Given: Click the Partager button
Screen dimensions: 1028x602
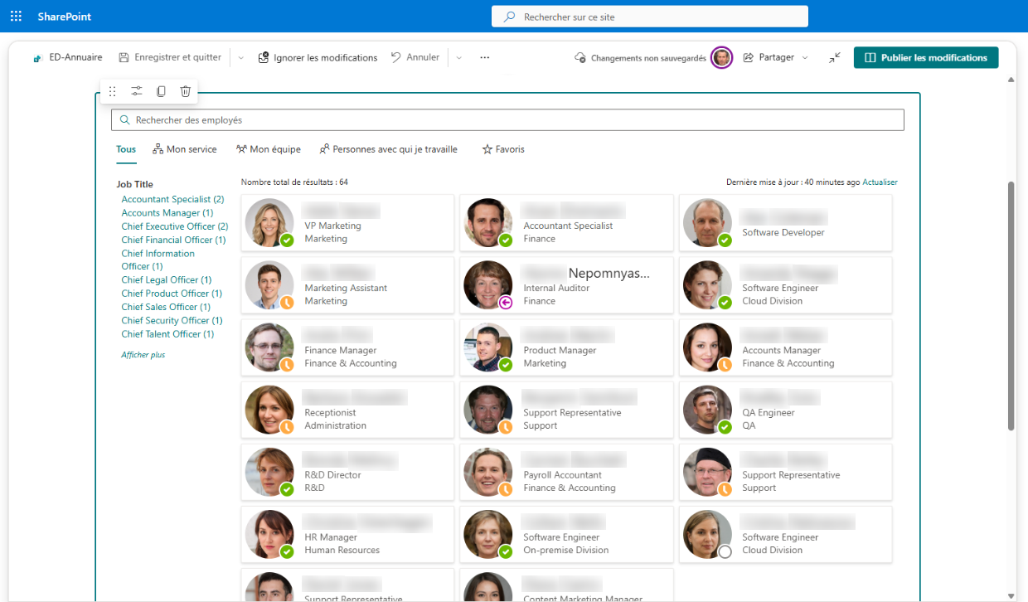Looking at the screenshot, I should [769, 57].
